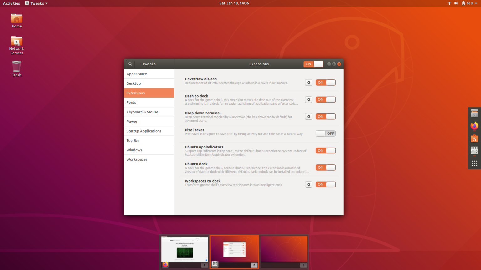Image resolution: width=481 pixels, height=270 pixels.
Task: Close the Tweaks window
Action: tap(339, 64)
